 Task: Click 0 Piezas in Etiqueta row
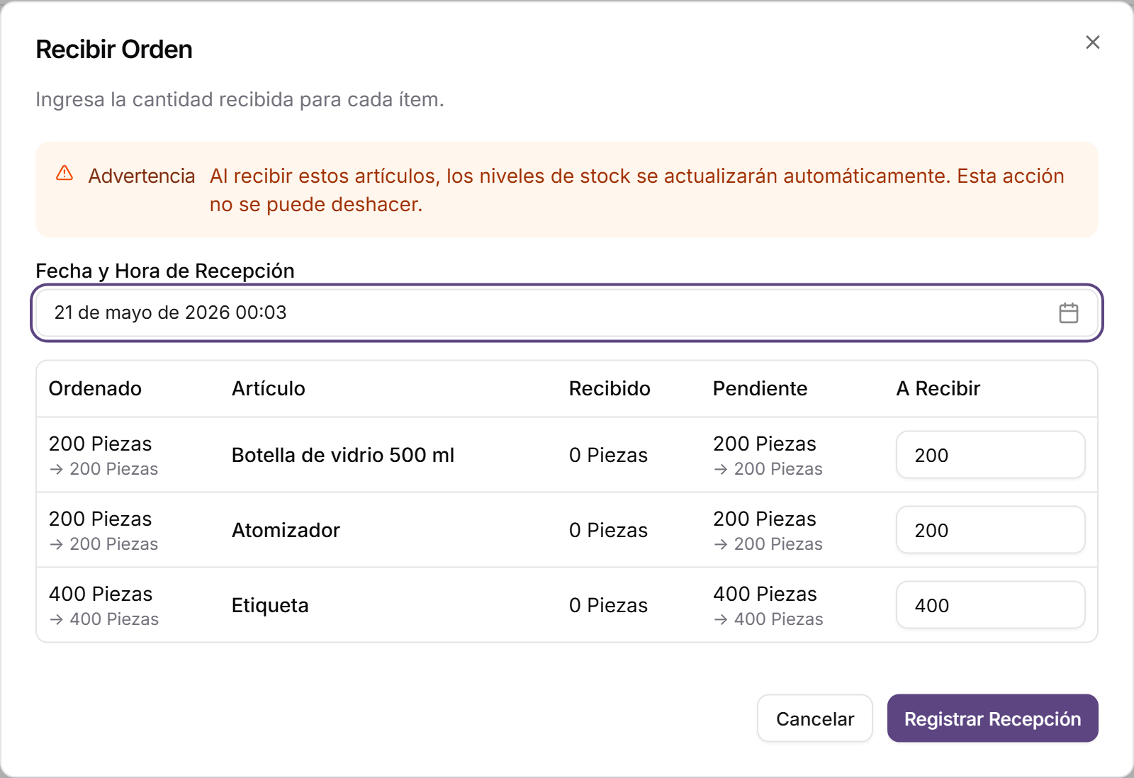(608, 605)
